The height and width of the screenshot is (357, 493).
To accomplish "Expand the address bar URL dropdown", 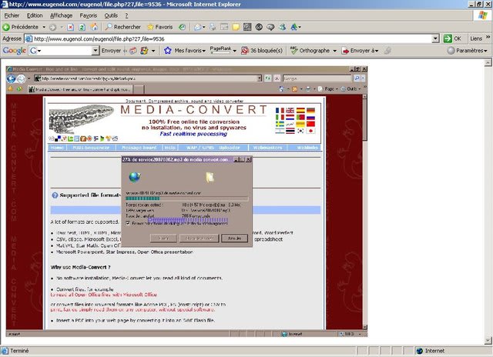I will click(436, 38).
